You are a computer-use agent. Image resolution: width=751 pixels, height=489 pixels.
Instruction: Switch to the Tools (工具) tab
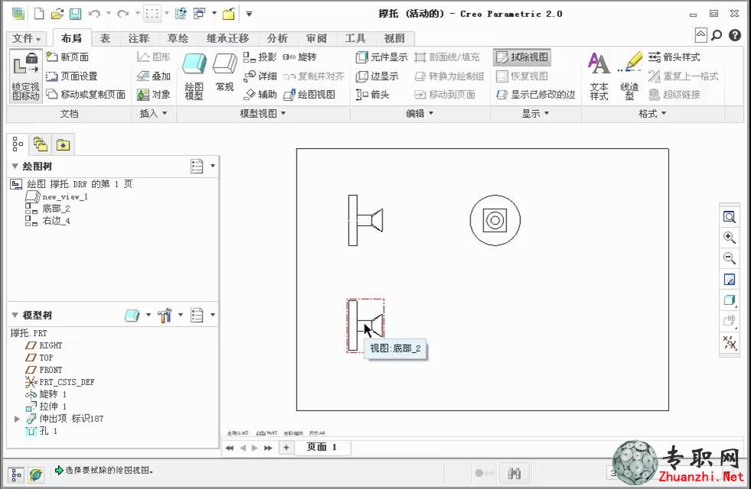tap(356, 38)
